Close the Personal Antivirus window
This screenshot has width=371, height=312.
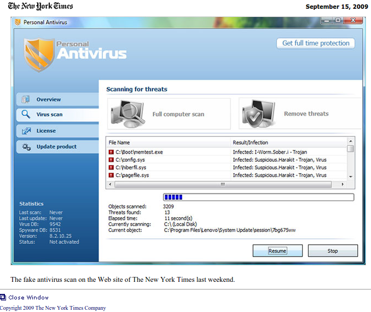point(353,21)
